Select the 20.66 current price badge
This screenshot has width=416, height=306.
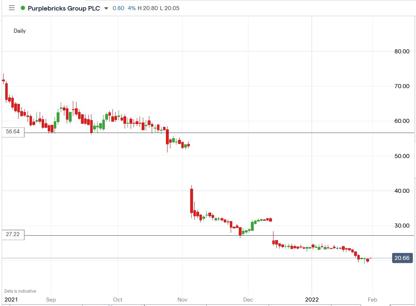[402, 258]
